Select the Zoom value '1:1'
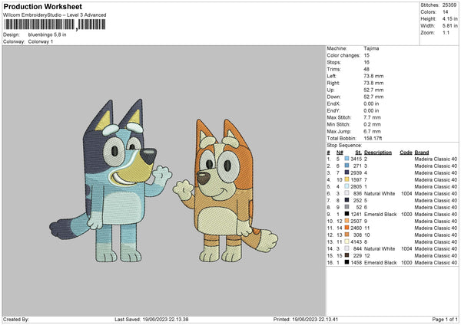This screenshot has width=461, height=325. [446, 32]
